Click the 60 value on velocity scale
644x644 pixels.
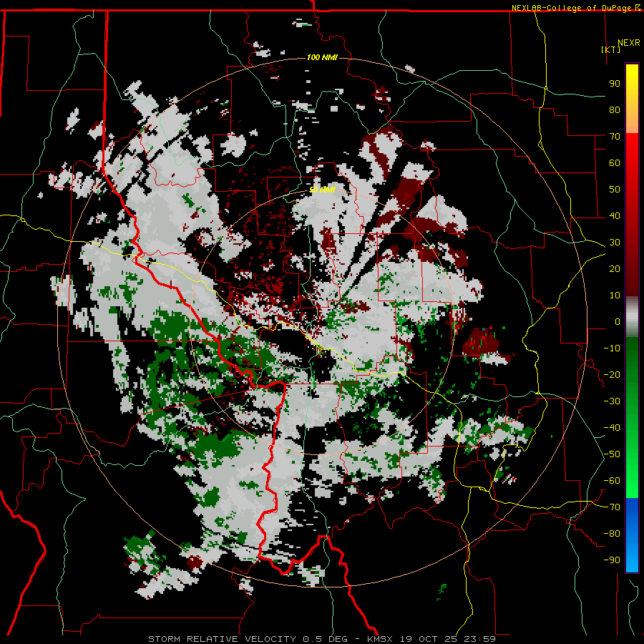[x=615, y=163]
